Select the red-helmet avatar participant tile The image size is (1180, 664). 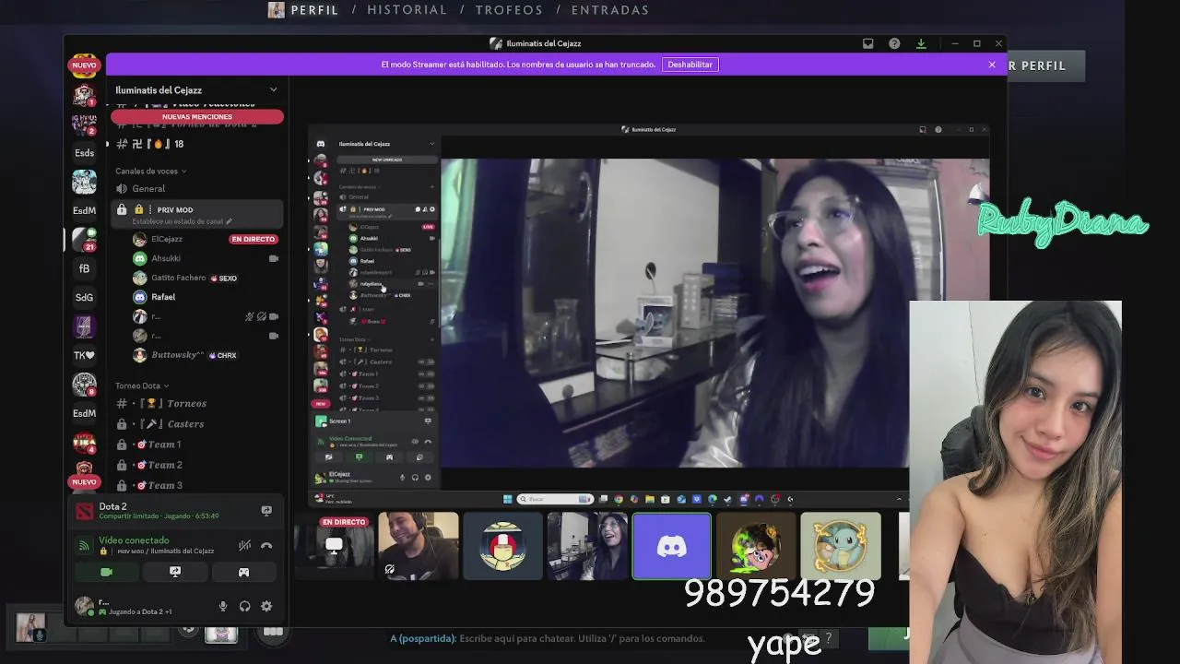(x=502, y=546)
